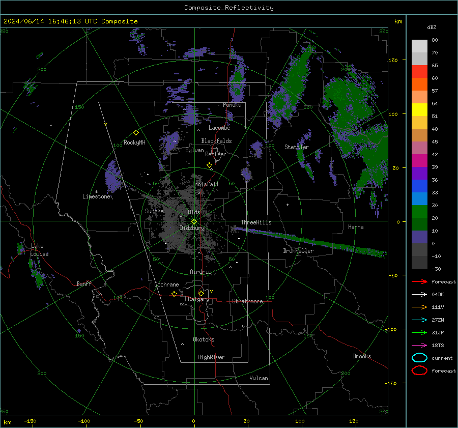Click the Olds town label
Screen dimensions: 458x428
tap(194, 212)
